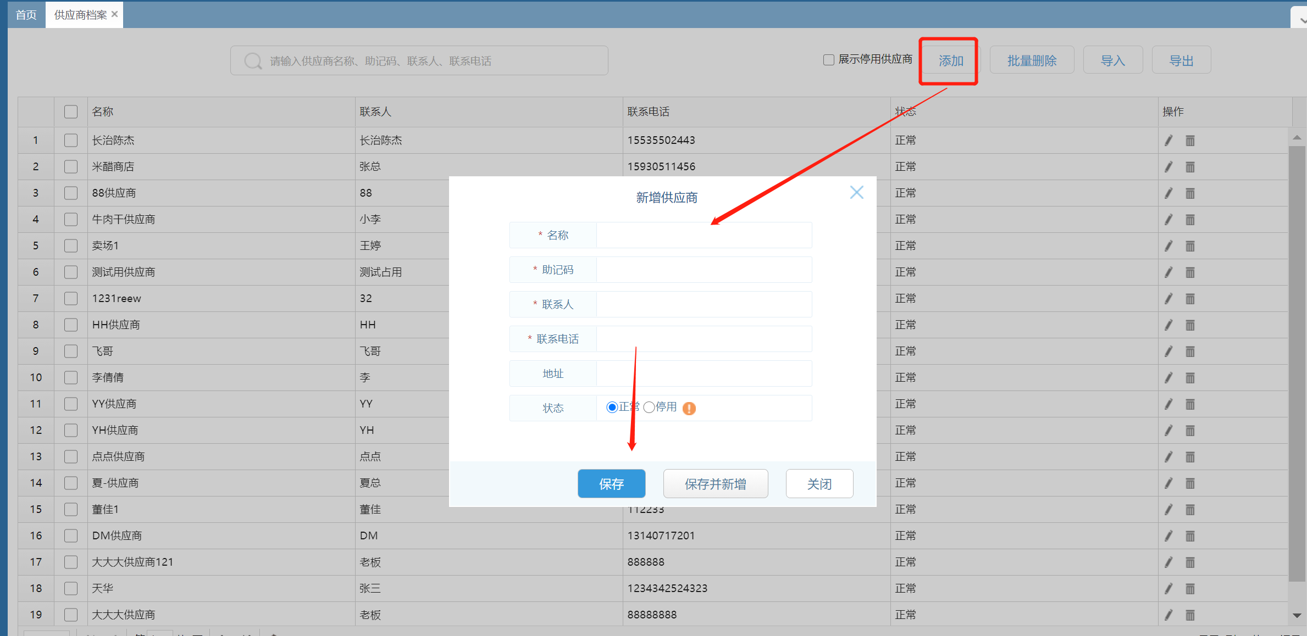The image size is (1307, 636).
Task: Select 正常 status radio button
Action: pyautogui.click(x=612, y=408)
